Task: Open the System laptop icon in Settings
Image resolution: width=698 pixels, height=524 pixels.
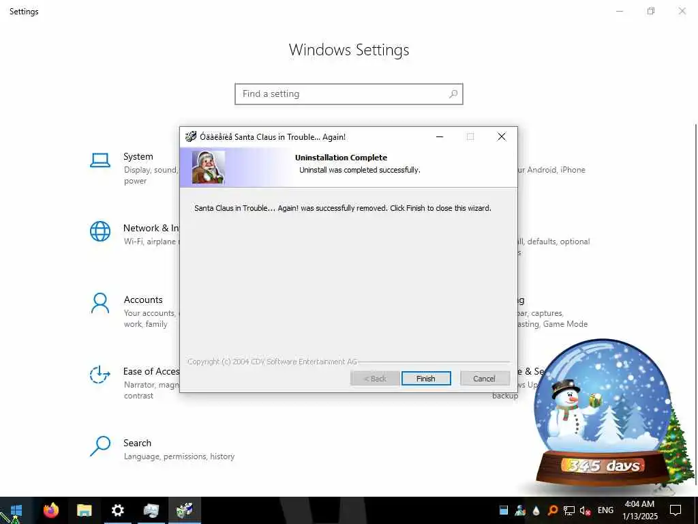Action: click(100, 161)
